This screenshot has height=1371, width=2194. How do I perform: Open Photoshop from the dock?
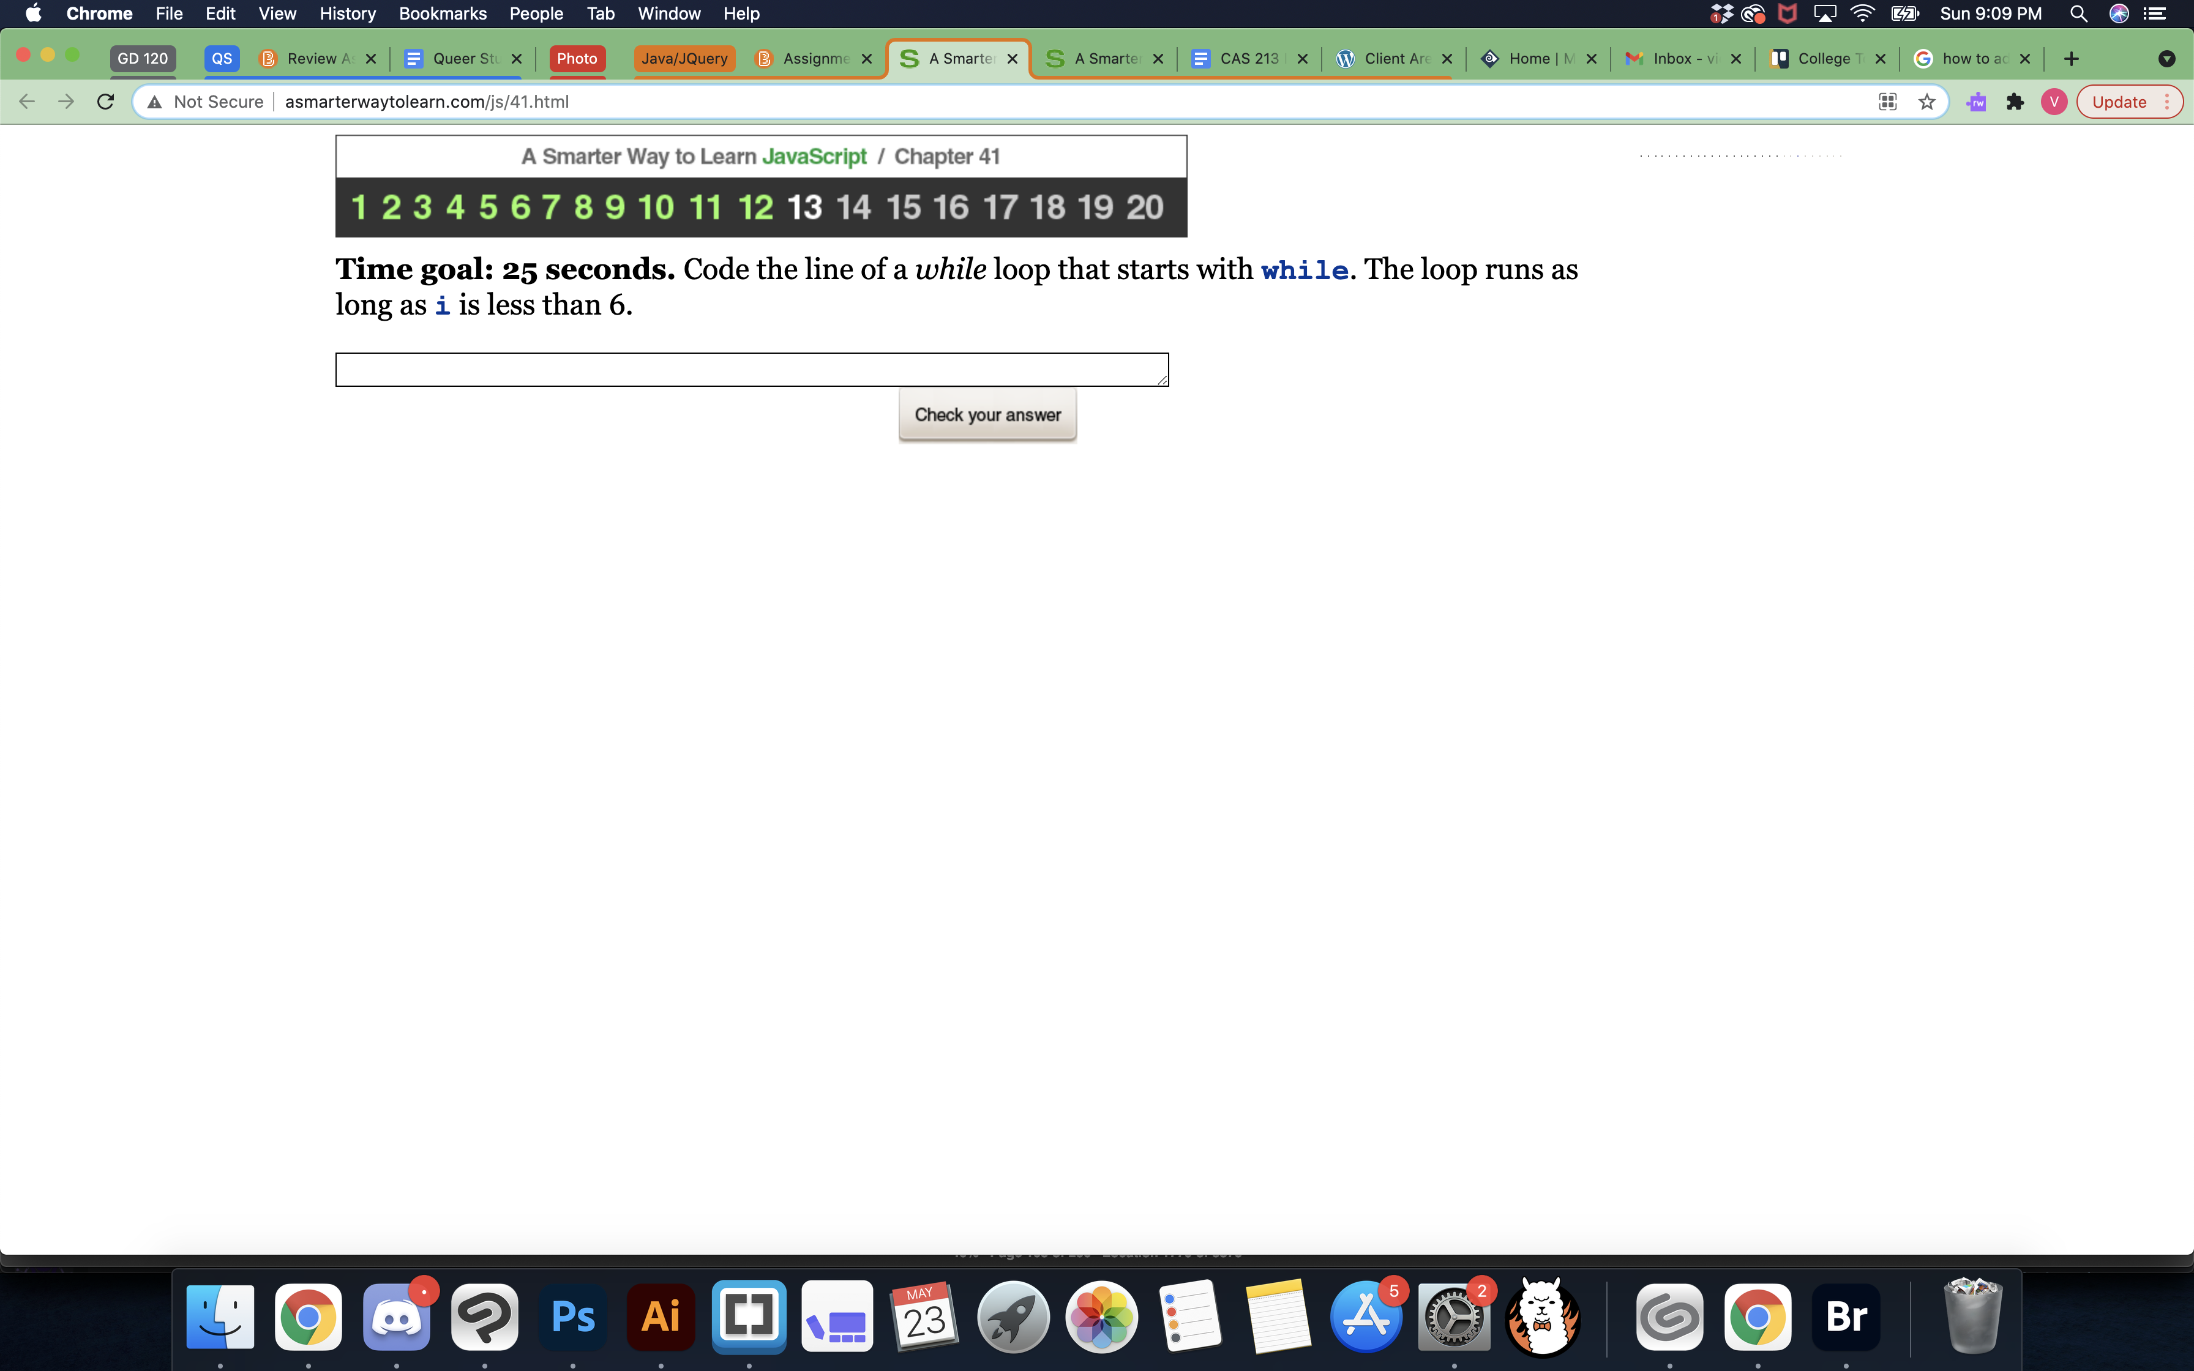572,1316
